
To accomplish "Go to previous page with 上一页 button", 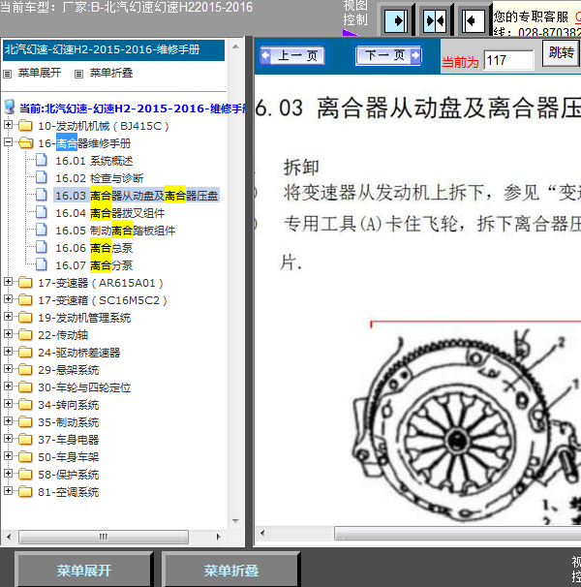I will tap(293, 55).
